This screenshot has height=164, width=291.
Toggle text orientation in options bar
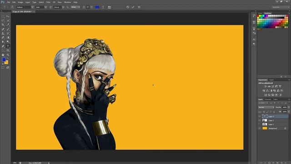[x=12, y=7]
